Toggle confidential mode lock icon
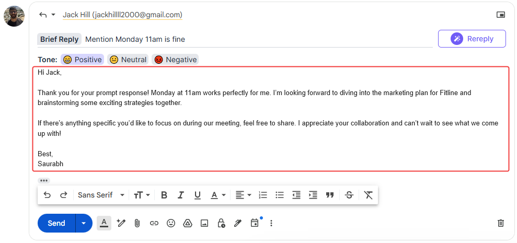Screen dimensions: 517x243 click(x=221, y=223)
